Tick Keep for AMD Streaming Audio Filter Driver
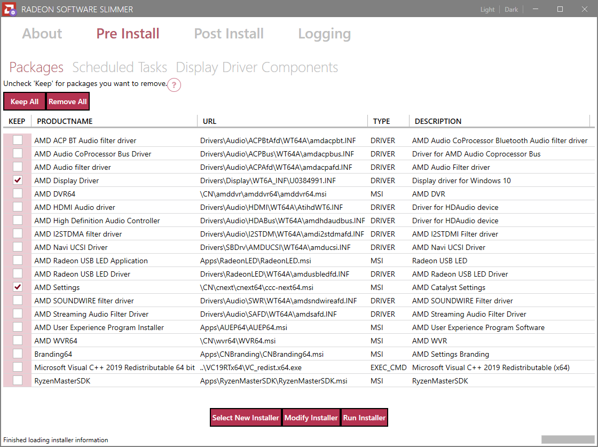 [x=18, y=313]
